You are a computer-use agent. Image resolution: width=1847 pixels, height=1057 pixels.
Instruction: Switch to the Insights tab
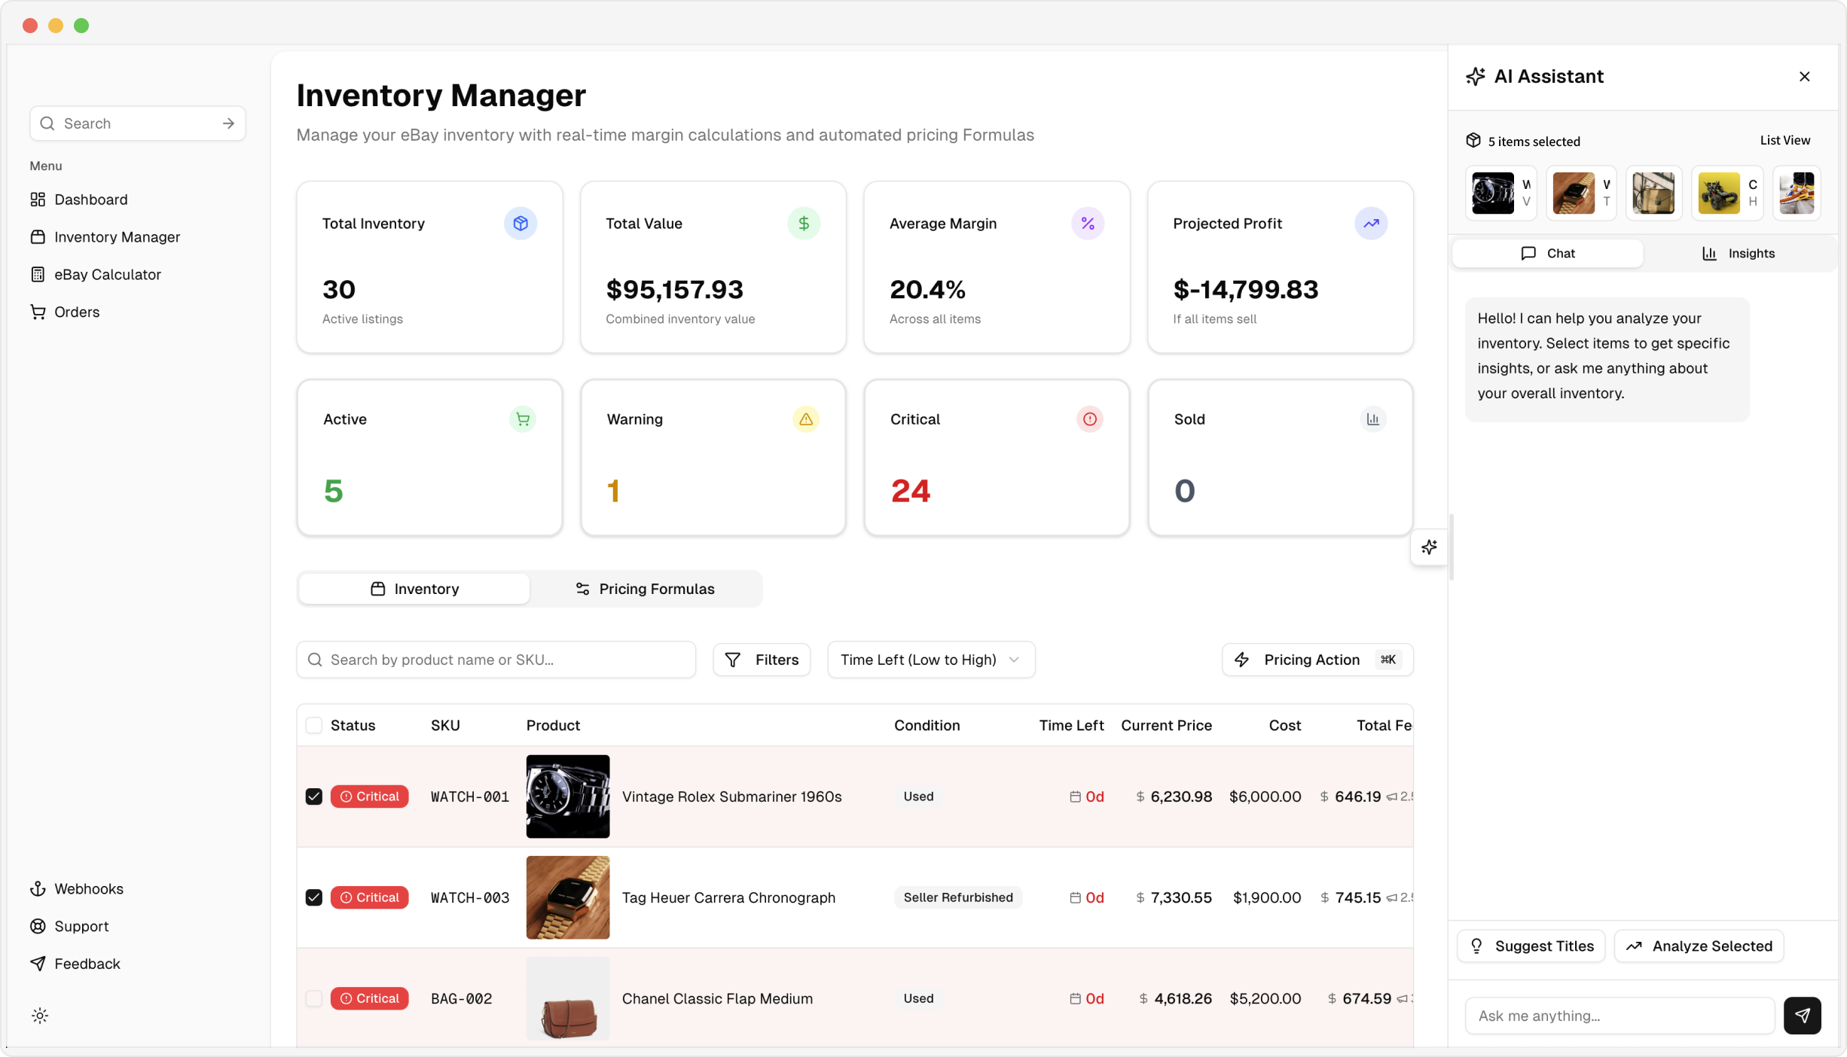[x=1738, y=253]
